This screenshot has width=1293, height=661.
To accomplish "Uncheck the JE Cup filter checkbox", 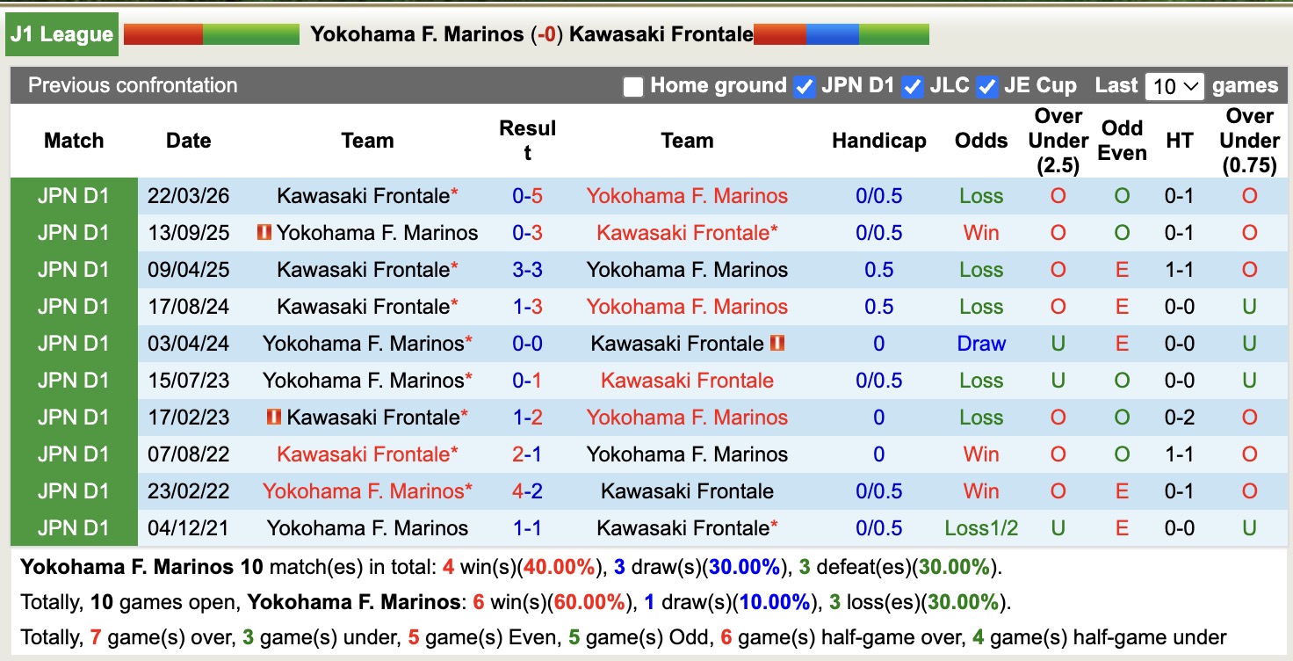I will pyautogui.click(x=987, y=85).
